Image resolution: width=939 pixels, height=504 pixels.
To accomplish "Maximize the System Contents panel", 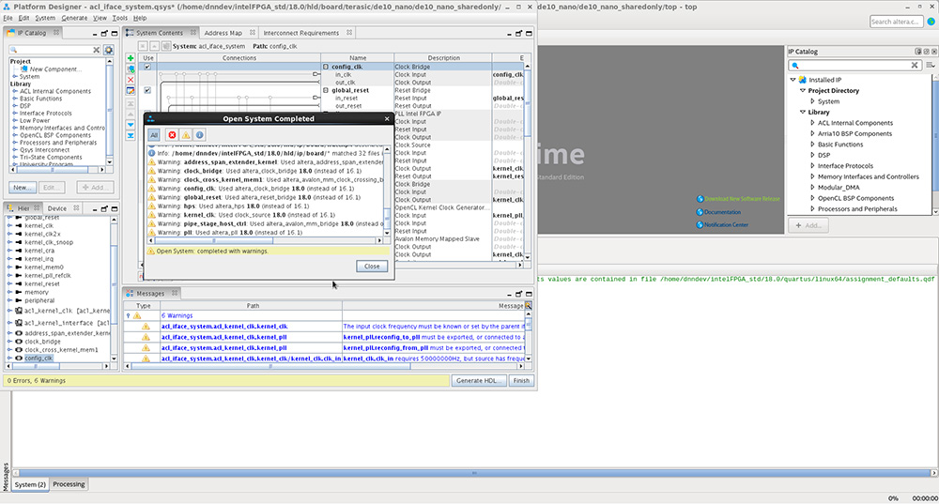I will click(x=529, y=34).
